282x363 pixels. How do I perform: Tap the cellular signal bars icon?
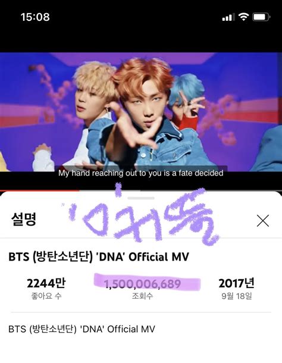pyautogui.click(x=228, y=17)
